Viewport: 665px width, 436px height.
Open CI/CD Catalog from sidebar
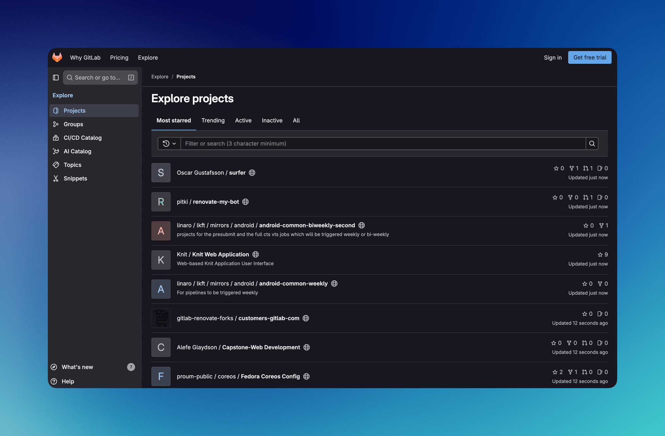click(x=82, y=138)
